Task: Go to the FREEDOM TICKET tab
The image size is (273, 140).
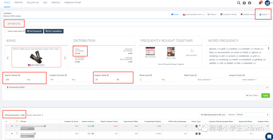Action: pyautogui.click(x=73, y=3)
